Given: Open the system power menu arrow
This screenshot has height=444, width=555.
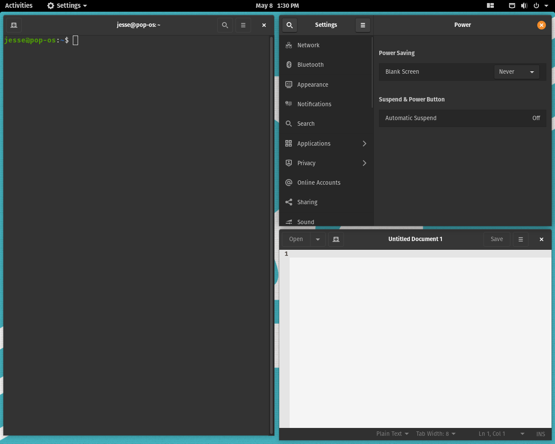Looking at the screenshot, I should [546, 6].
